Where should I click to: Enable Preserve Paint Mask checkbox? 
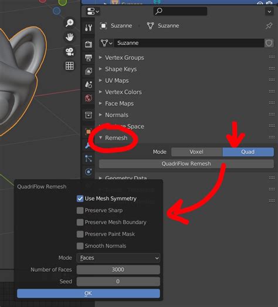coord(80,234)
